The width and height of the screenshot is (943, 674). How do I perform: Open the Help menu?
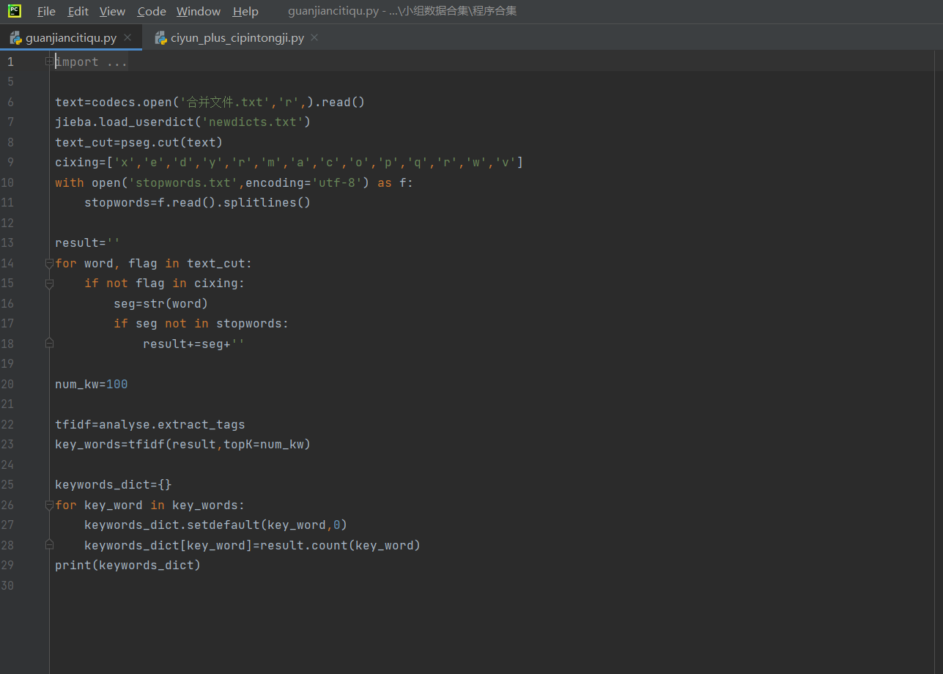[245, 11]
